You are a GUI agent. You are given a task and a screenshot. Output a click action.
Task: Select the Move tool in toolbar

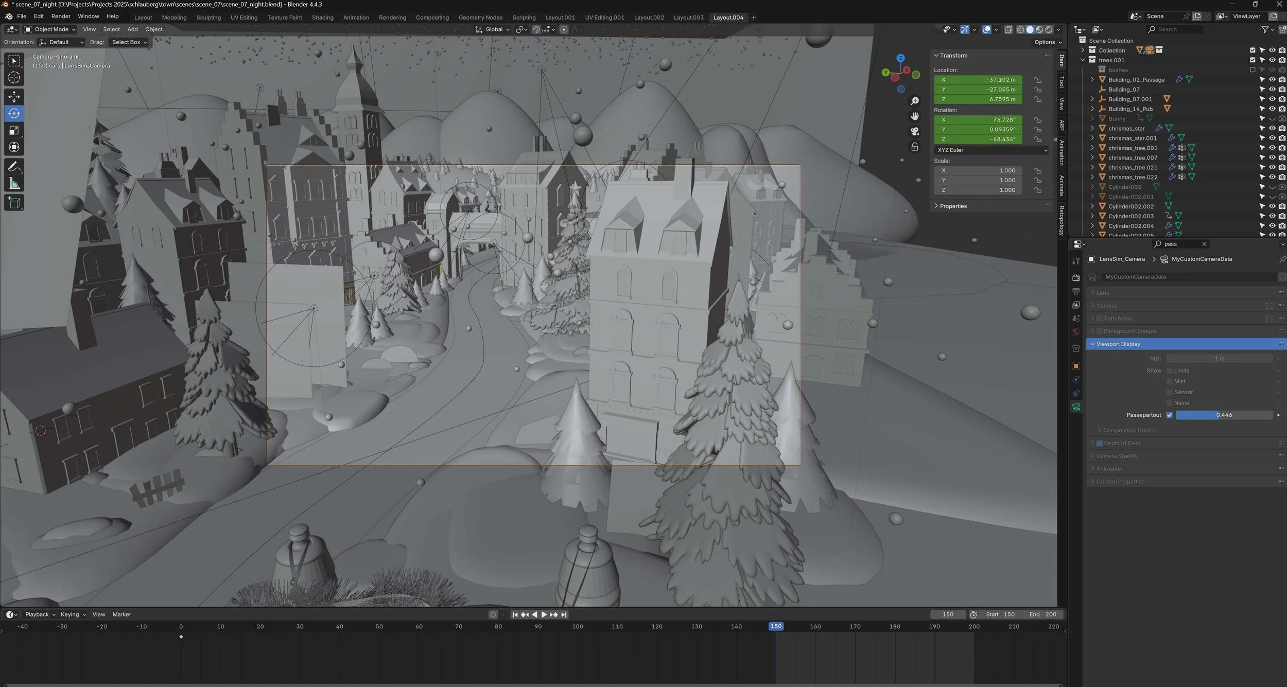[14, 96]
